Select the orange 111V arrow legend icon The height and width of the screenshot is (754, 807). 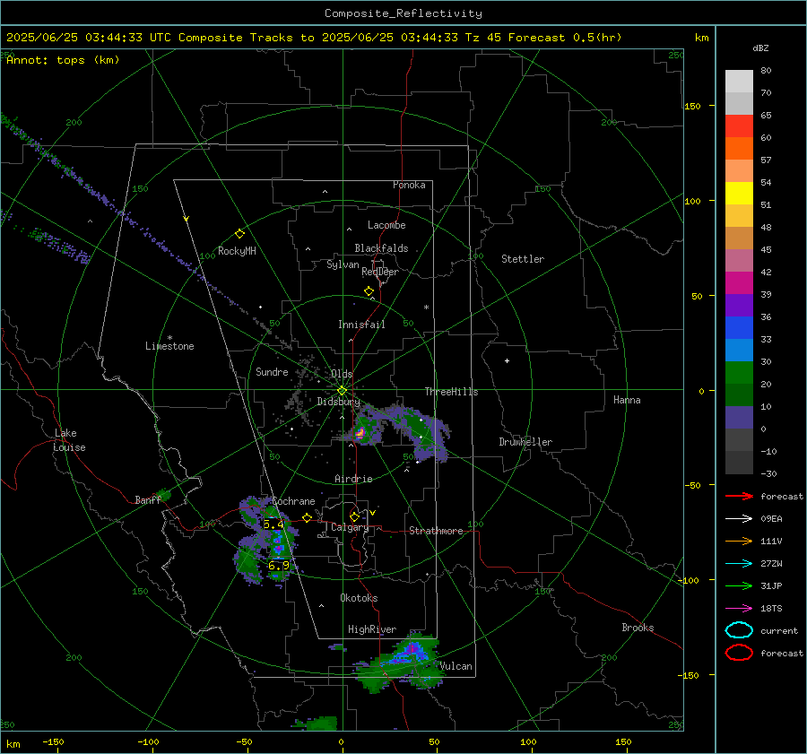coord(739,541)
